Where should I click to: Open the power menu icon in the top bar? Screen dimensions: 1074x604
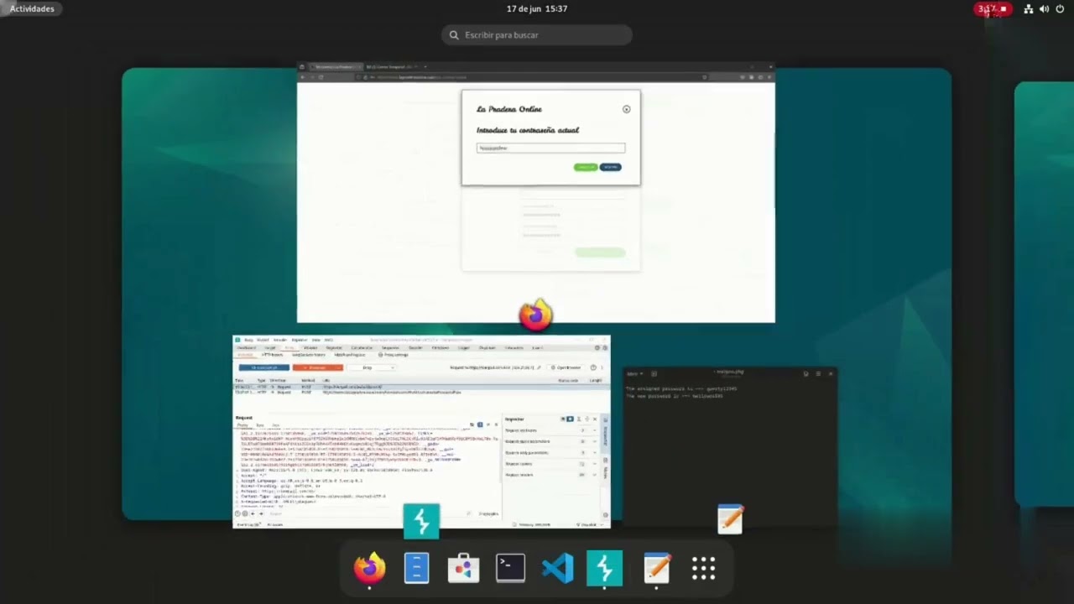click(x=1060, y=8)
